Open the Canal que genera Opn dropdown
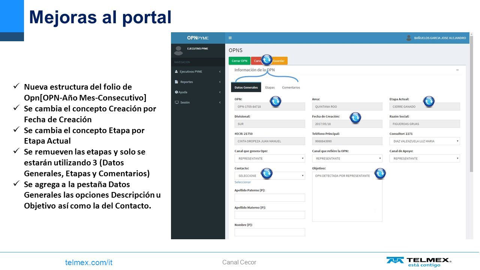Viewport: 480px width, 270px height. pyautogui.click(x=270, y=159)
